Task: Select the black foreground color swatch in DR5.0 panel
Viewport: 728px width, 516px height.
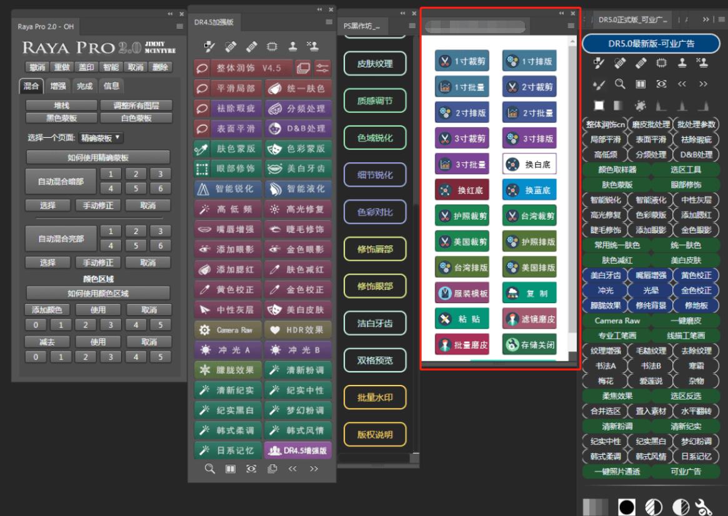Action: click(626, 507)
